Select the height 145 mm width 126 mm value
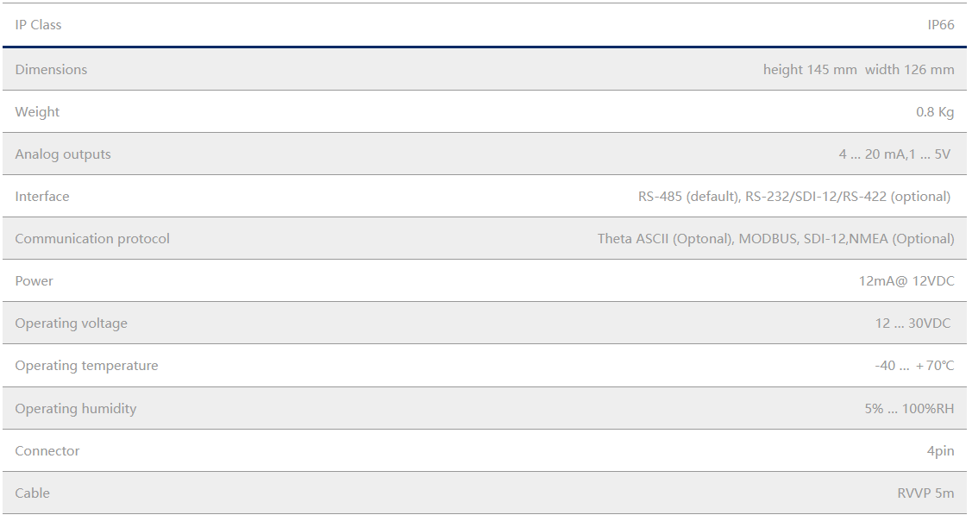The width and height of the screenshot is (972, 515). tap(858, 70)
